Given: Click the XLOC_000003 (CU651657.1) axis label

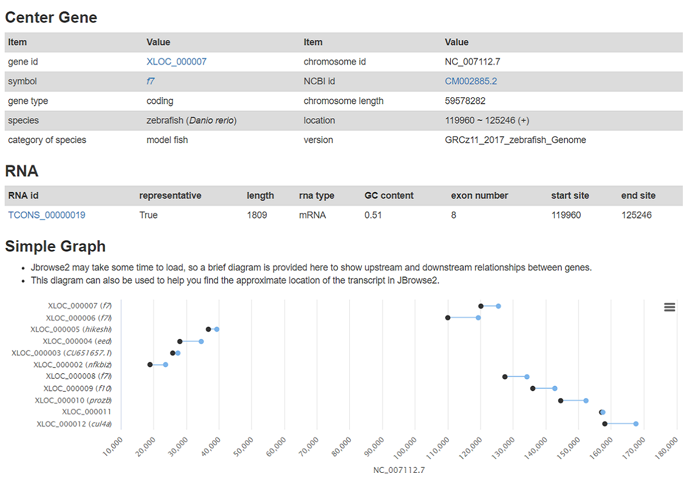Looking at the screenshot, I should [62, 353].
